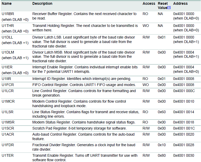This screenshot has height=162, width=201.
Task: Select address 0x4001 0014 of U1LSR
Action: (x=184, y=112)
